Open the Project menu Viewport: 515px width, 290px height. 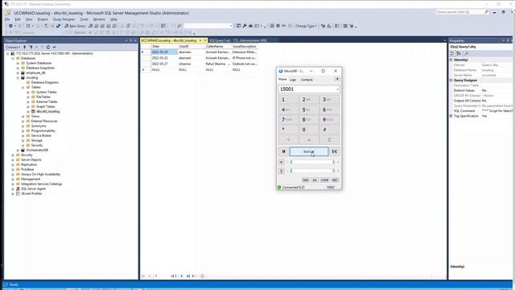[x=43, y=19]
